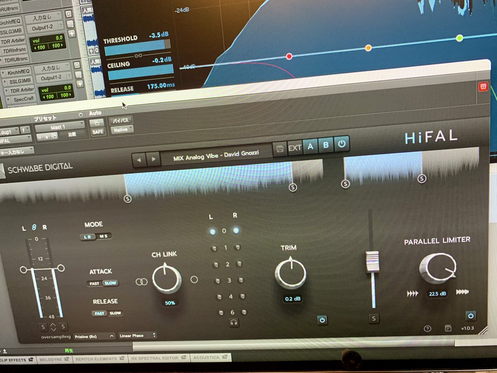Click the plus icon on the upper mixer track
This screenshot has height=373, width=497.
(71, 34)
